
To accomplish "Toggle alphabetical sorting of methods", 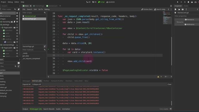I will [45, 46].
